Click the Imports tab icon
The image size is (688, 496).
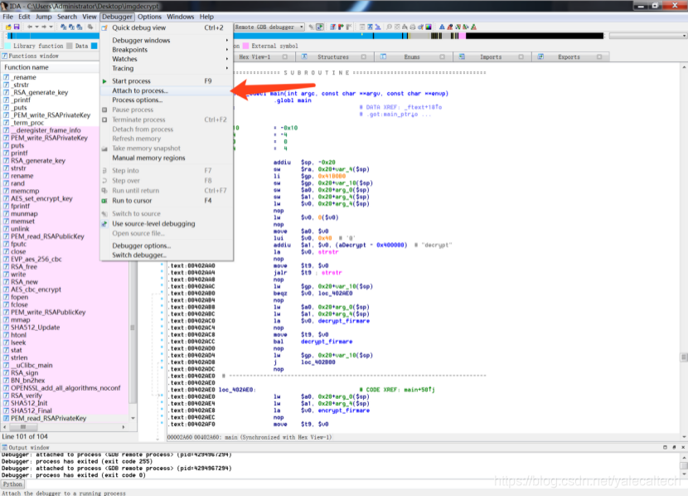(462, 57)
